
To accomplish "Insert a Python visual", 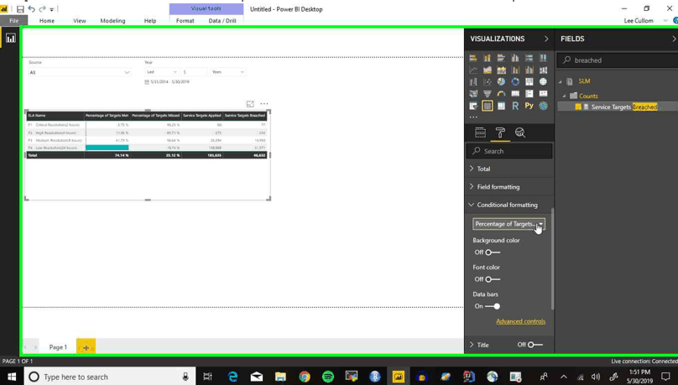I will (529, 106).
